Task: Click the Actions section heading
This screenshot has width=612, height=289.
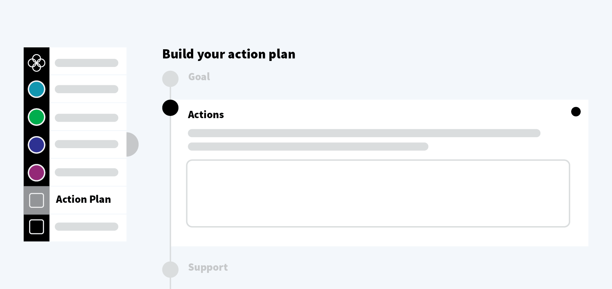Action: pos(206,114)
